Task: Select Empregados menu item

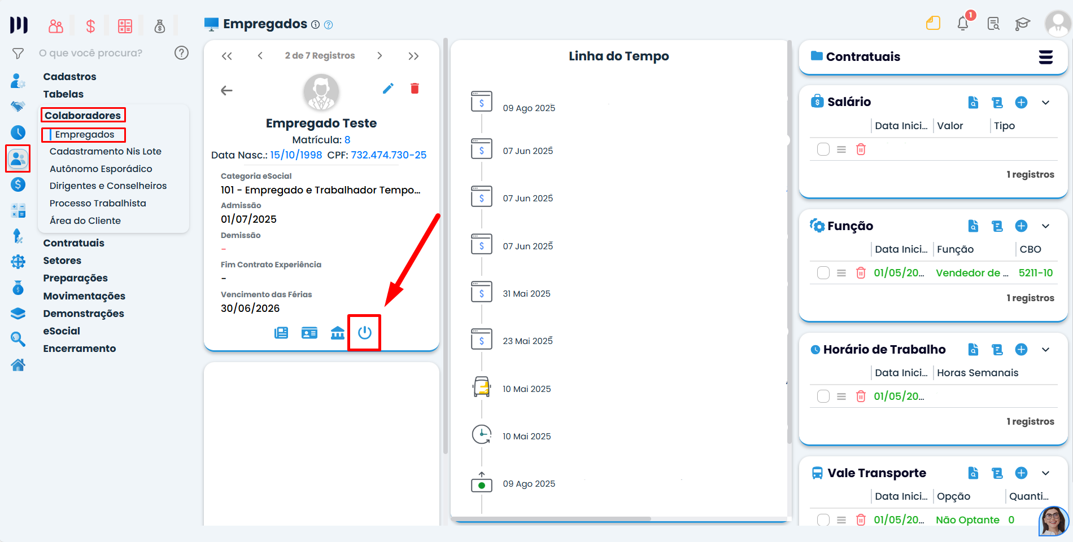Action: [x=85, y=134]
